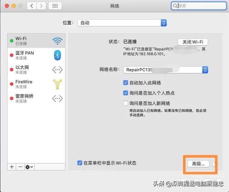The width and height of the screenshot is (229, 192).
Task: Open the 位置 location dropdown
Action: click(122, 23)
